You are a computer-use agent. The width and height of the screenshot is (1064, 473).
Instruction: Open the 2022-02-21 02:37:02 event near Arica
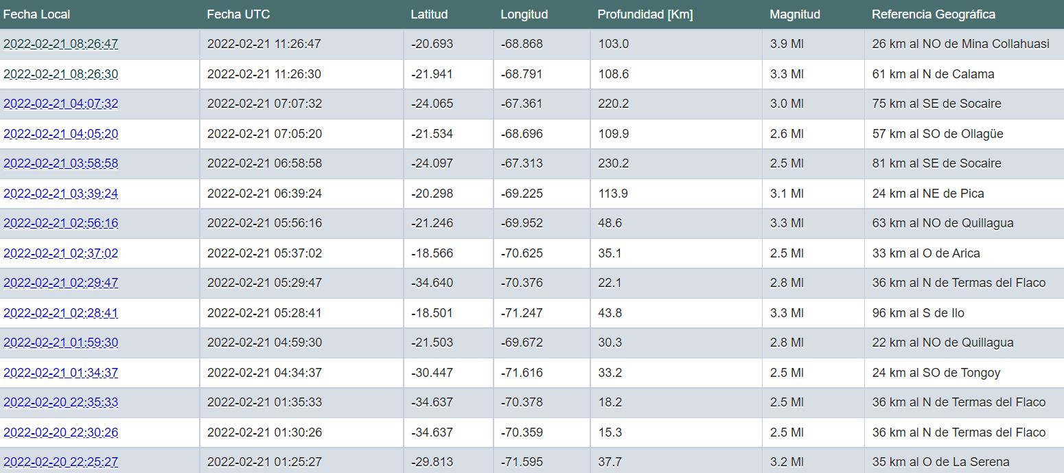click(60, 253)
